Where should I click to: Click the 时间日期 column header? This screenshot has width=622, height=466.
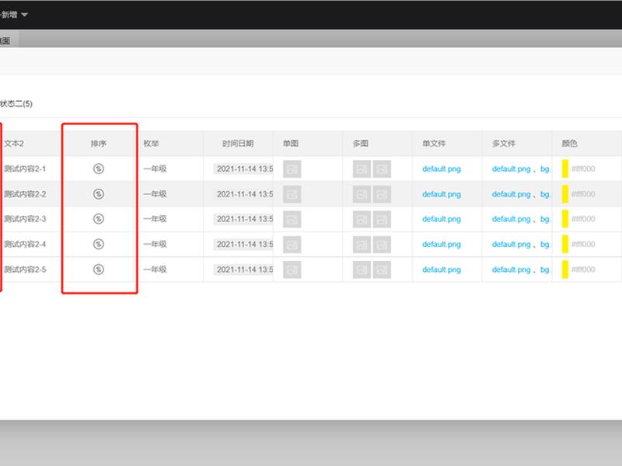[x=238, y=144]
